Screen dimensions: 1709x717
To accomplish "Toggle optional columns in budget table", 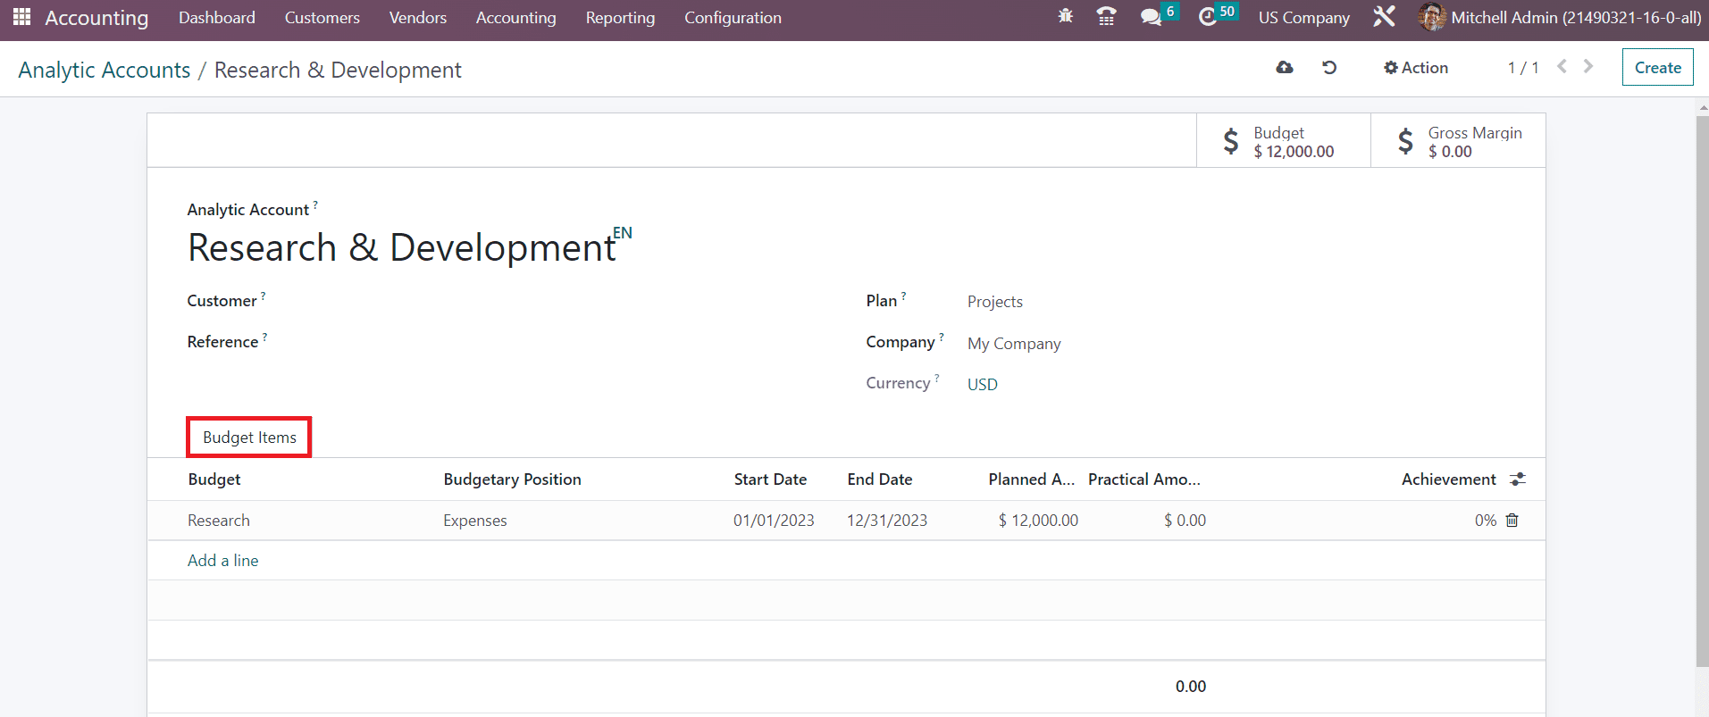I will 1517,479.
